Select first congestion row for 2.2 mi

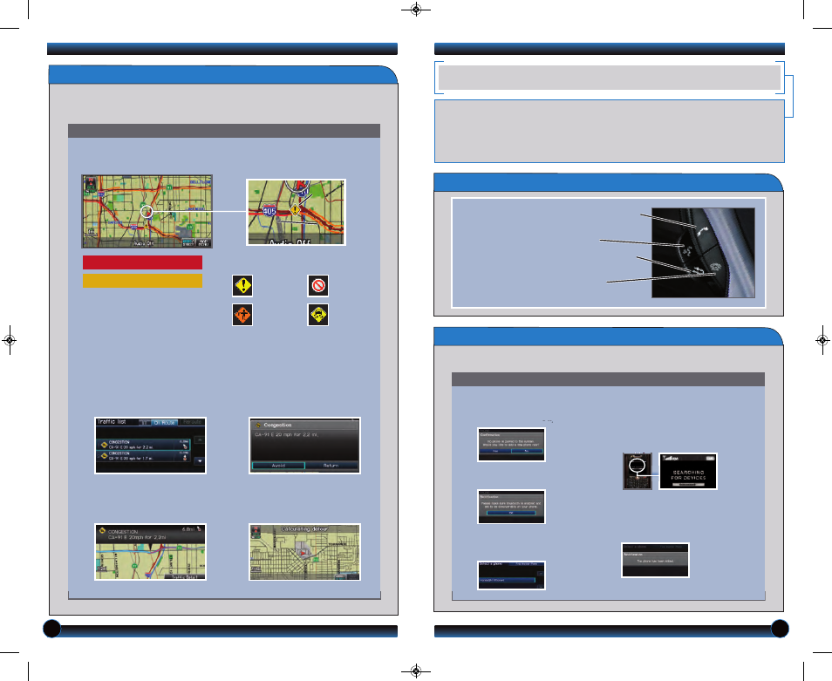(143, 445)
